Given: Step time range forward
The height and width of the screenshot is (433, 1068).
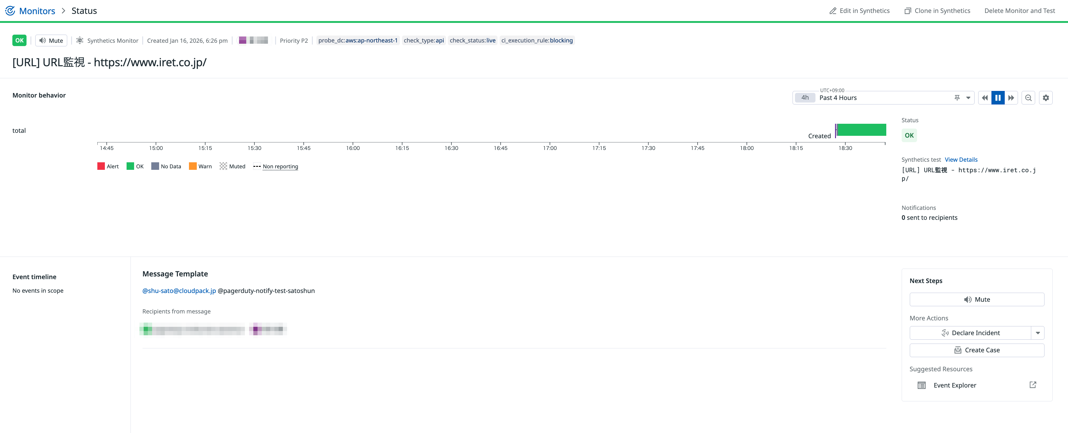Looking at the screenshot, I should [1011, 98].
